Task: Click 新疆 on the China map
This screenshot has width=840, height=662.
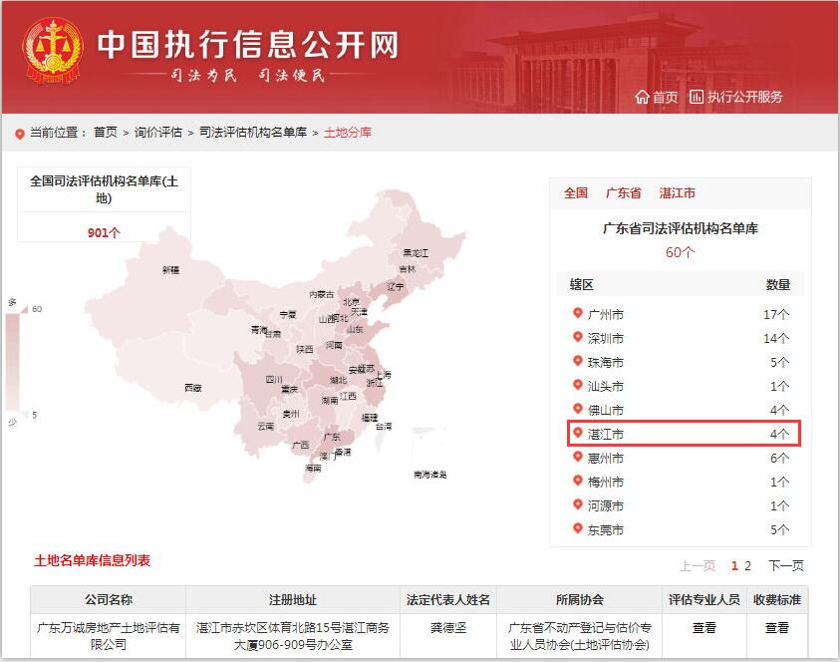Action: pyautogui.click(x=171, y=269)
